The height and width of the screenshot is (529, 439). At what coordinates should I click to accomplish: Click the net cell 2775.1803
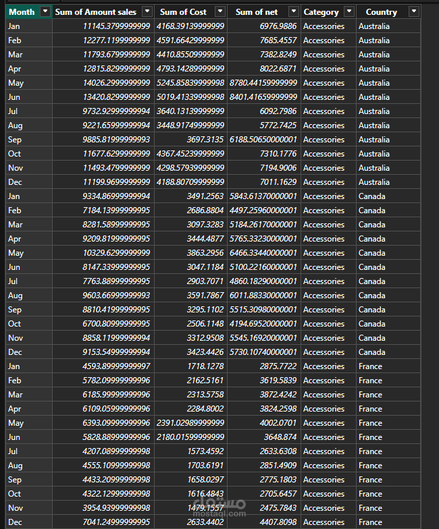coord(264,480)
